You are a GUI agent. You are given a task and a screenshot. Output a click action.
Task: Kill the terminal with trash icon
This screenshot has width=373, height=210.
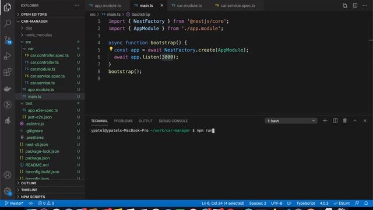[344, 121]
